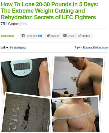Open the 751 Comments section

coord(14,24)
